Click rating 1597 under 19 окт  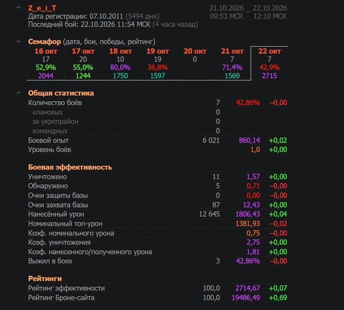(157, 76)
